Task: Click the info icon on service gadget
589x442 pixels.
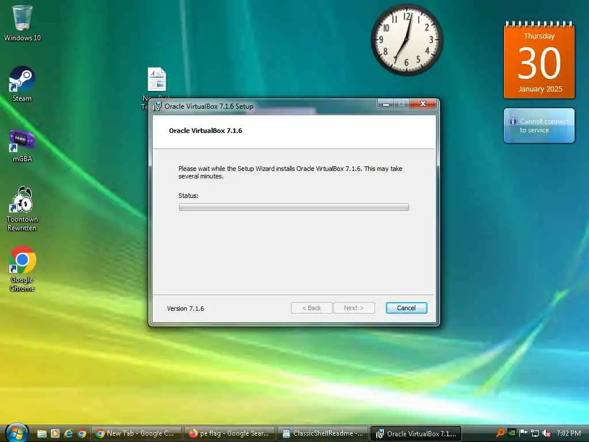Action: pyautogui.click(x=512, y=121)
